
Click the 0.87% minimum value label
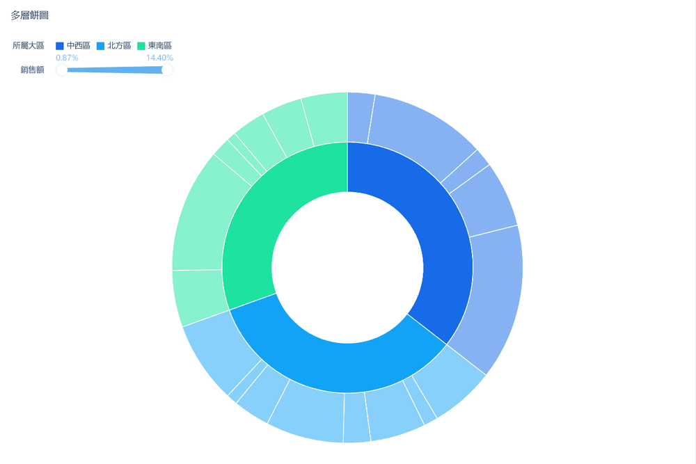67,58
